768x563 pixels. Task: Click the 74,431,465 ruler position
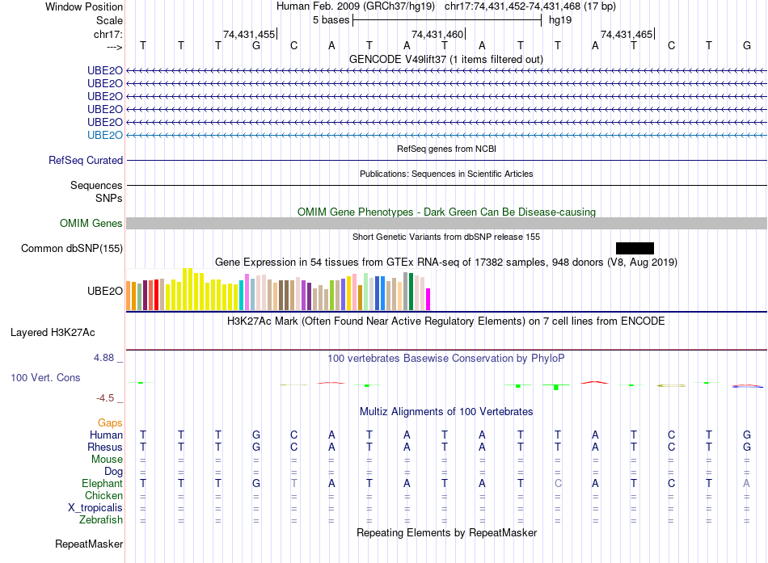(627, 34)
